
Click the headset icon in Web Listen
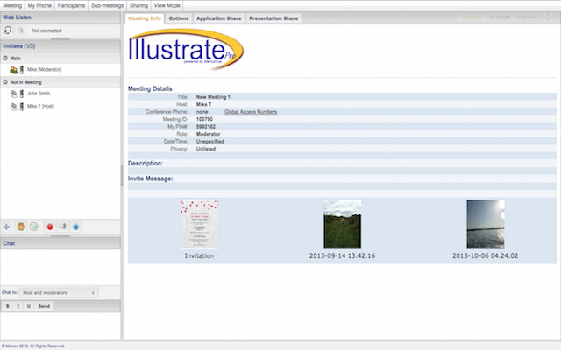[8, 31]
